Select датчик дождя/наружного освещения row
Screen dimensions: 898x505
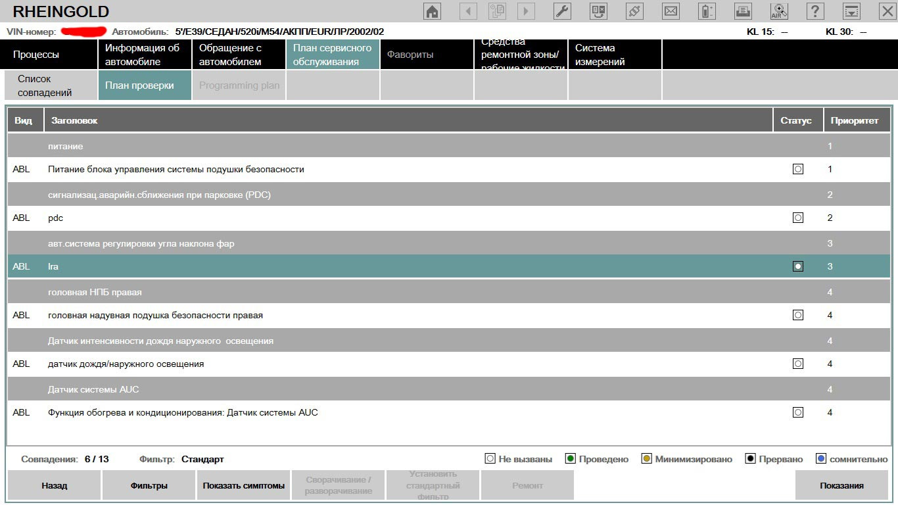(x=449, y=364)
